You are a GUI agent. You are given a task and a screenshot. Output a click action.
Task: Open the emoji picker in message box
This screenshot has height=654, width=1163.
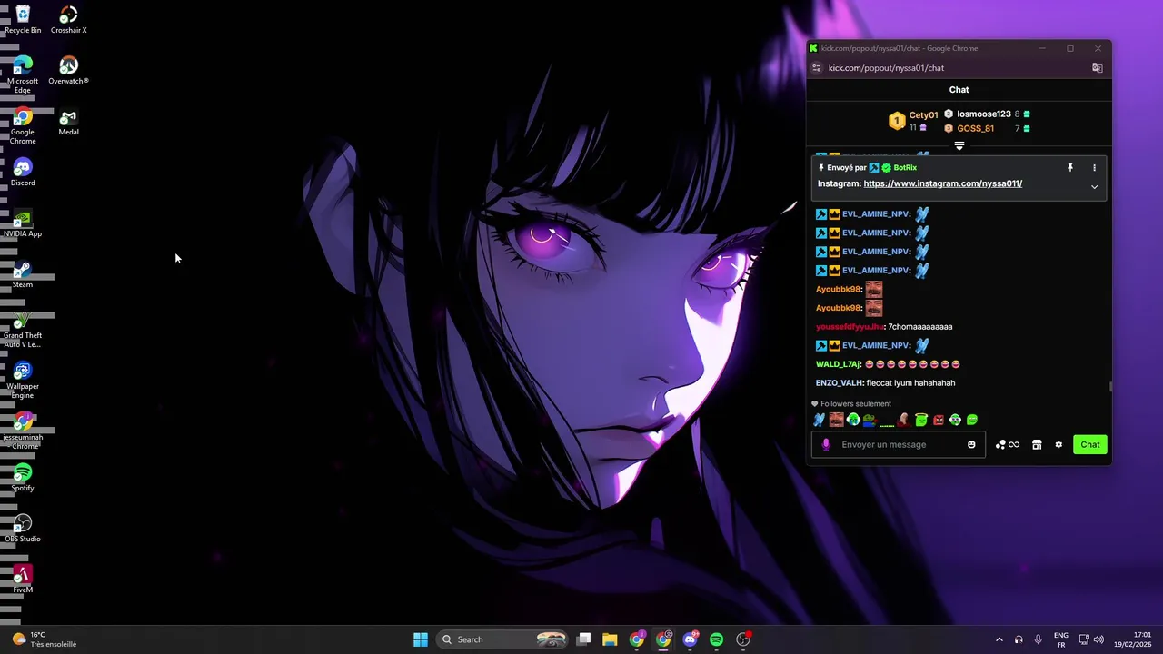(971, 444)
